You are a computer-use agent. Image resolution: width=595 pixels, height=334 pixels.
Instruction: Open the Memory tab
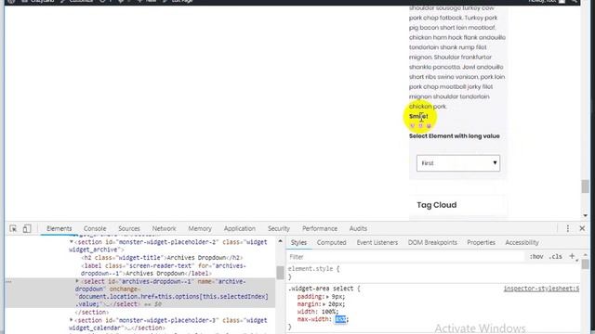[200, 228]
